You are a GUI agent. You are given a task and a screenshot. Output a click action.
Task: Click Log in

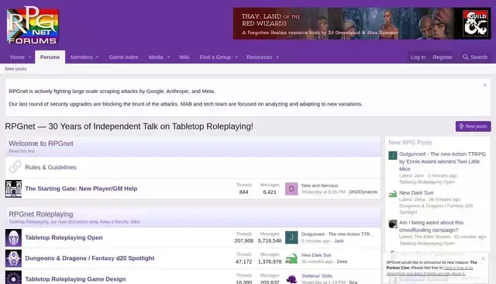(418, 57)
